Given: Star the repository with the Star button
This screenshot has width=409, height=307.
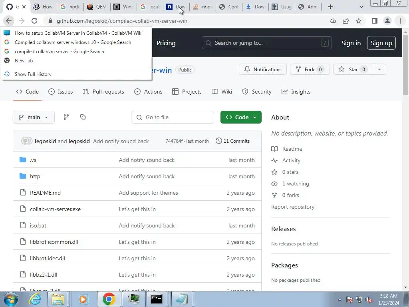Looking at the screenshot, I should coord(353,70).
